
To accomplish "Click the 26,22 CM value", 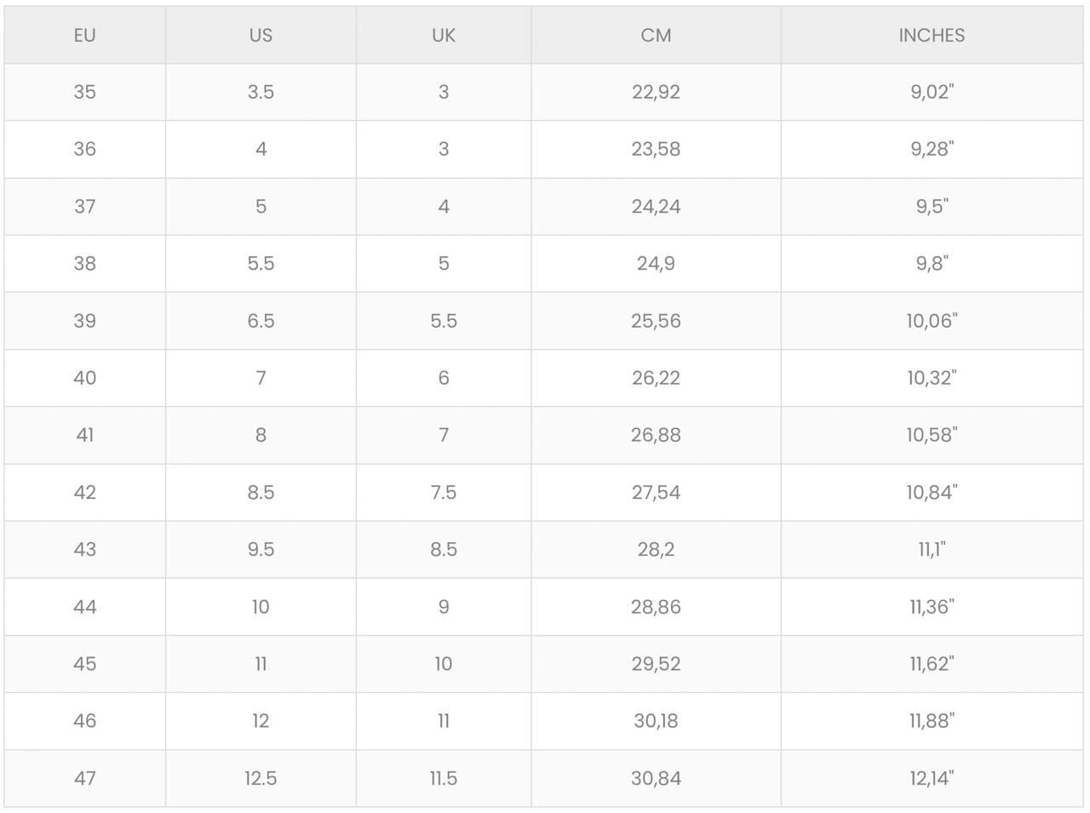I will [x=656, y=378].
